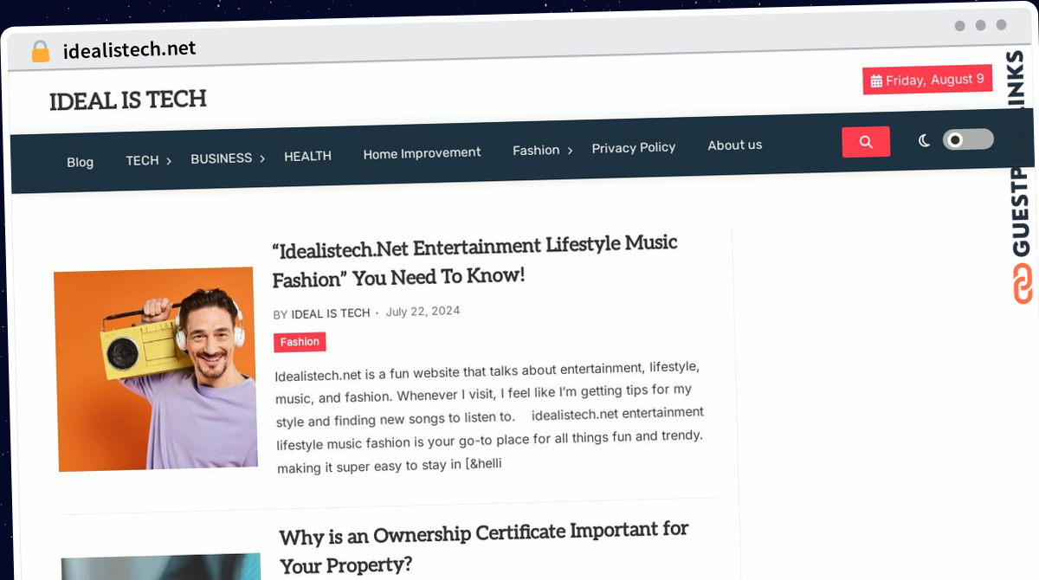Image resolution: width=1039 pixels, height=580 pixels.
Task: Click the article excerpt starting 'Idealistech.net is a fun website'
Action: pyautogui.click(x=490, y=418)
